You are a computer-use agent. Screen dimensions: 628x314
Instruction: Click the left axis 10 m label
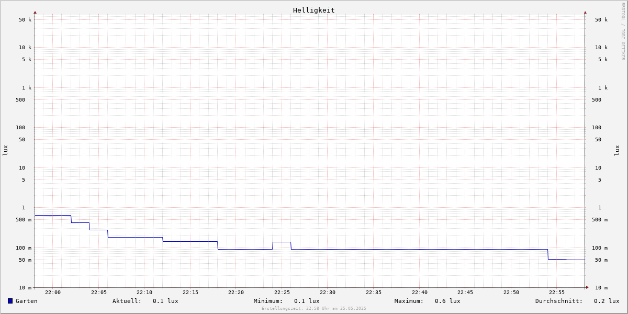pos(25,288)
